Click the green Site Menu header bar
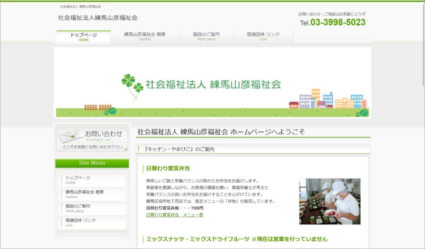 [x=92, y=164]
